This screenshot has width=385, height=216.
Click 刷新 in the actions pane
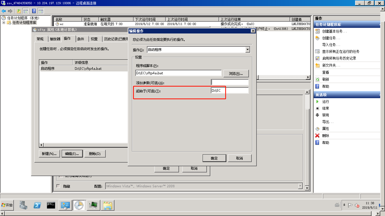(326, 79)
